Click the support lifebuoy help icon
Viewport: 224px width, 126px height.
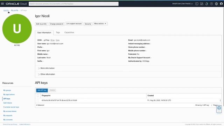tap(219, 108)
